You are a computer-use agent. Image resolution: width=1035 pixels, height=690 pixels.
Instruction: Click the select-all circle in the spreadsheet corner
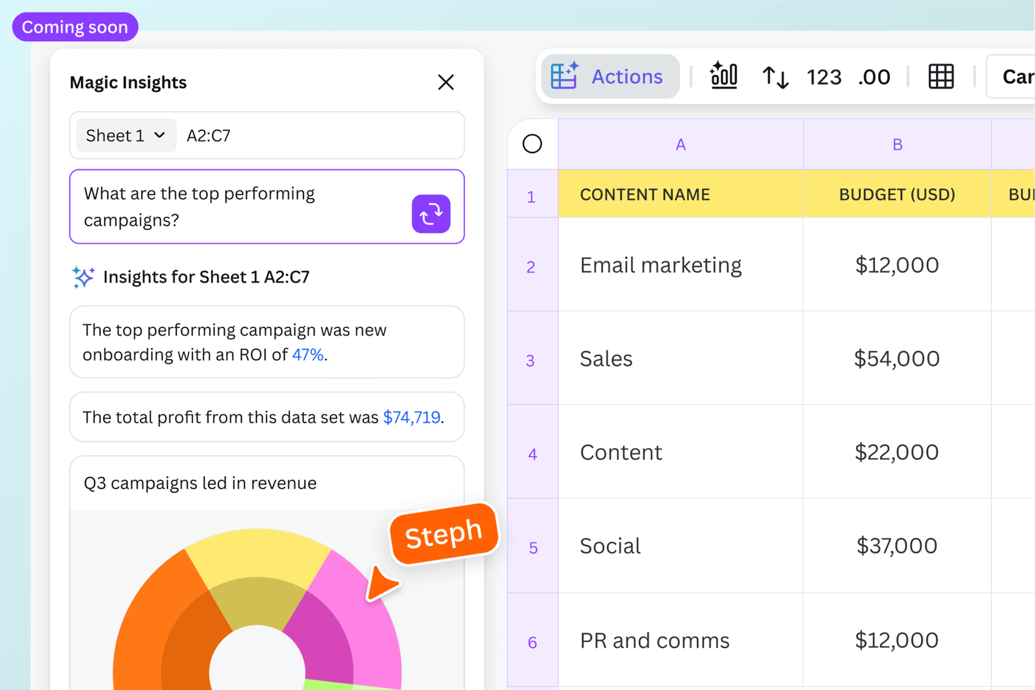(x=532, y=143)
